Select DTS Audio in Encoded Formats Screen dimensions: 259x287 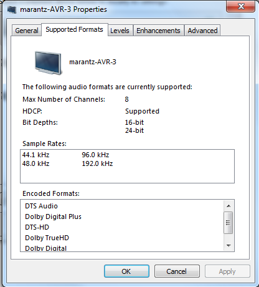pos(41,206)
